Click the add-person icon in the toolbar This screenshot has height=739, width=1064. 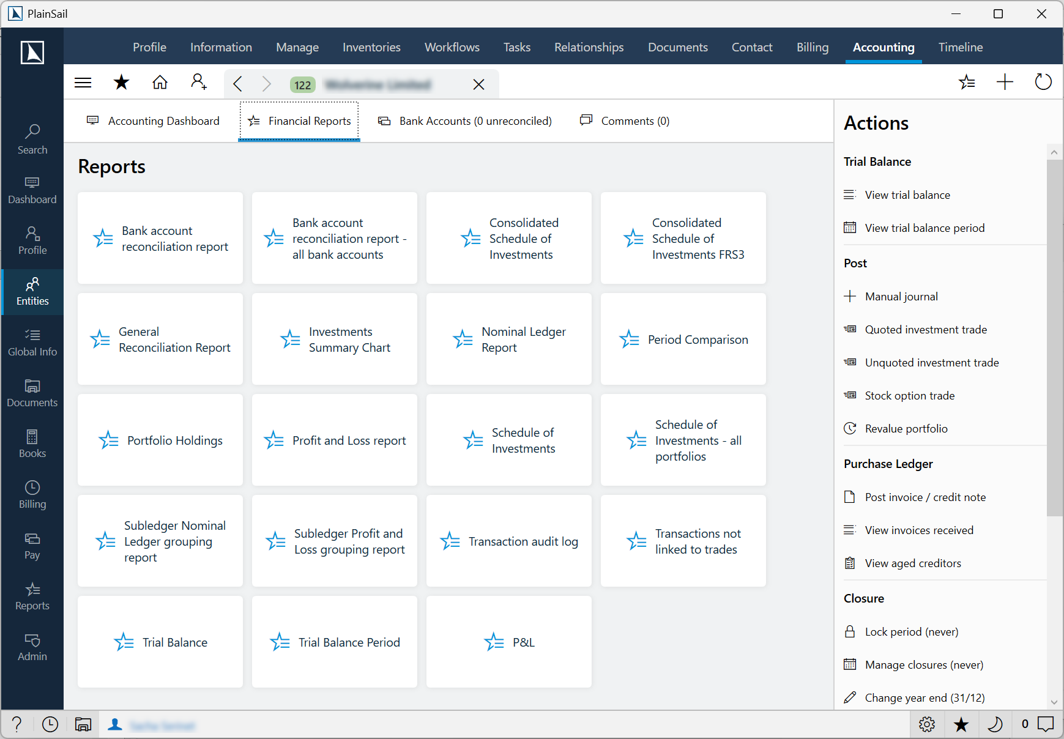(198, 82)
